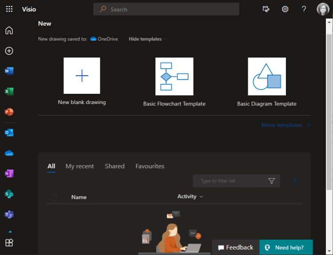333x255 pixels.
Task: Open the Activity column dropdown
Action: [190, 197]
